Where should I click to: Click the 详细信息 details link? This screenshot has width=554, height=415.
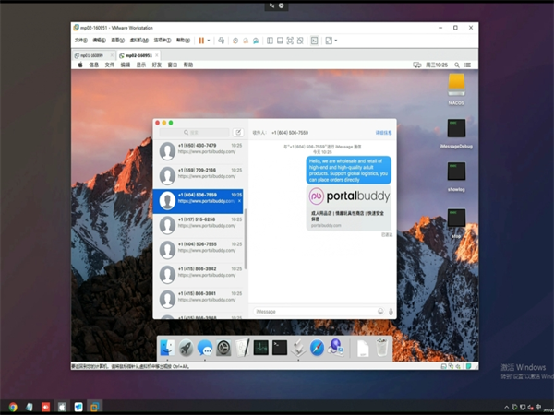click(x=383, y=133)
